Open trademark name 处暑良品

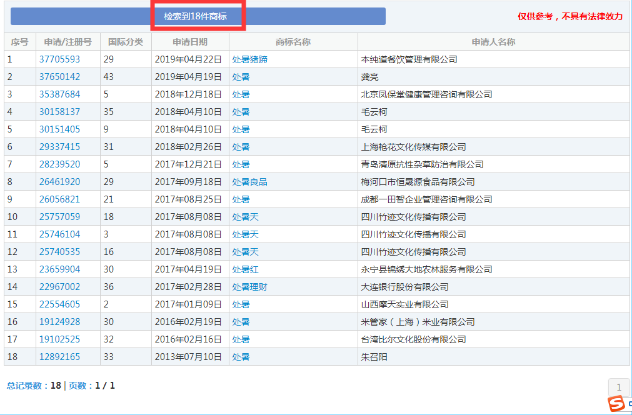(x=249, y=182)
